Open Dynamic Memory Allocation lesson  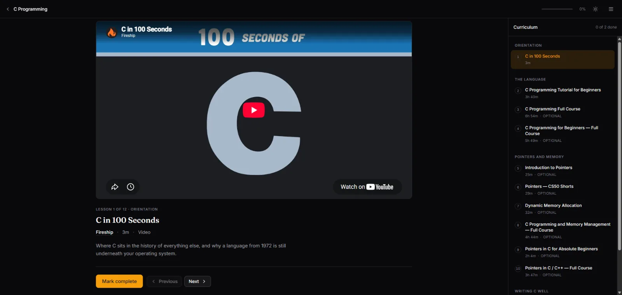coord(563,209)
